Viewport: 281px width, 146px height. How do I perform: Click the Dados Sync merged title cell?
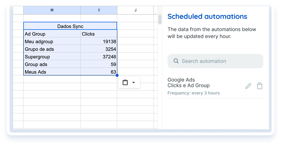pos(70,26)
